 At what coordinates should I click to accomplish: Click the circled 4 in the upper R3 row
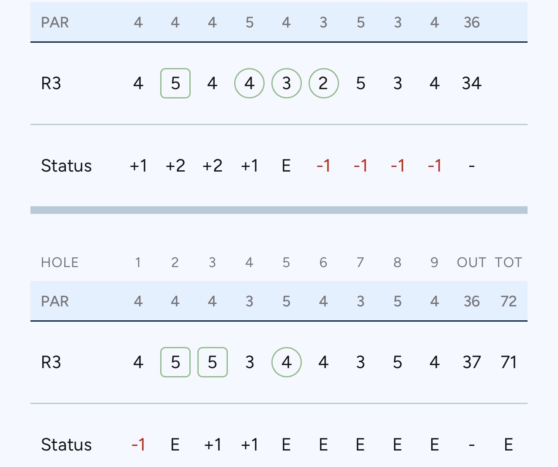coord(249,84)
